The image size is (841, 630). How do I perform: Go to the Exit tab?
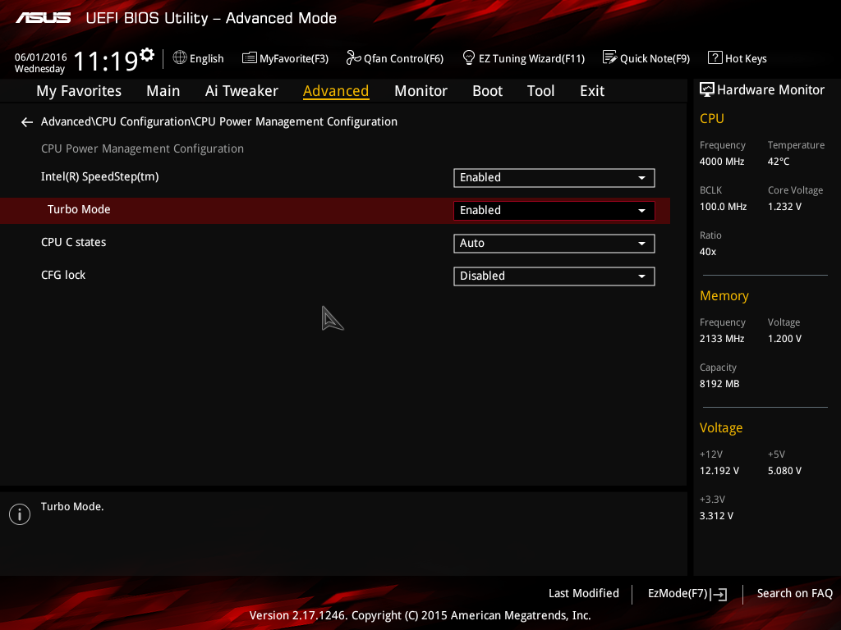(592, 91)
